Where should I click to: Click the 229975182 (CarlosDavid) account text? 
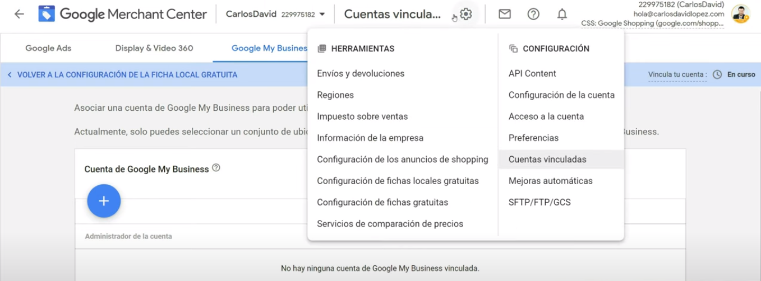click(681, 4)
